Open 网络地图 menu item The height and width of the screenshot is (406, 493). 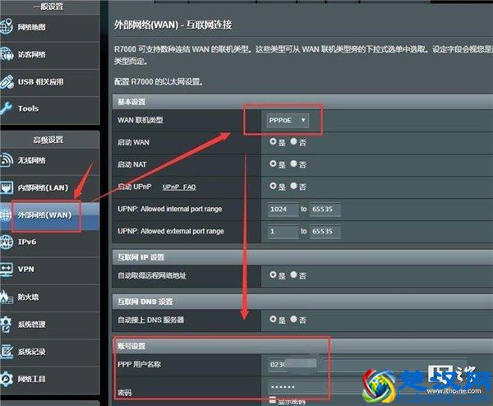[x=50, y=28]
